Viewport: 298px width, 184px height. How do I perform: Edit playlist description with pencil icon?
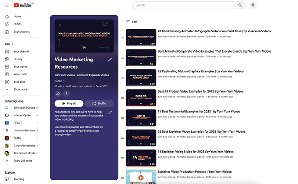click(110, 112)
